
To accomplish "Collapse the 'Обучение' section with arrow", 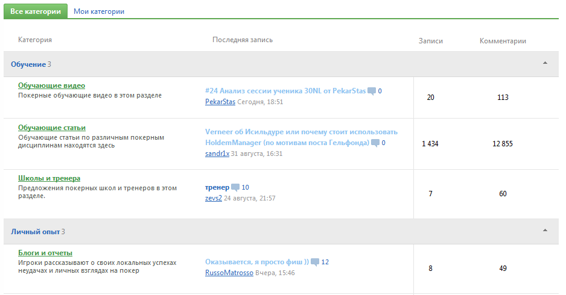I will 545,63.
